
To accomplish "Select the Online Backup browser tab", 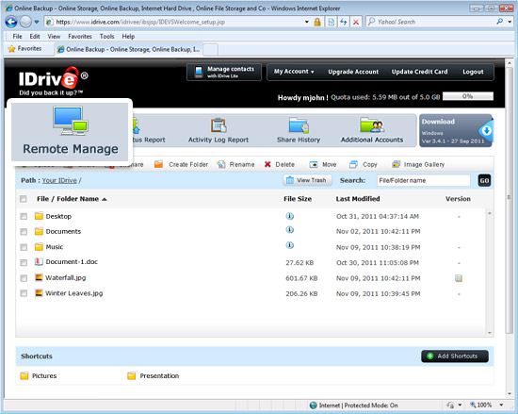I will click(128, 49).
